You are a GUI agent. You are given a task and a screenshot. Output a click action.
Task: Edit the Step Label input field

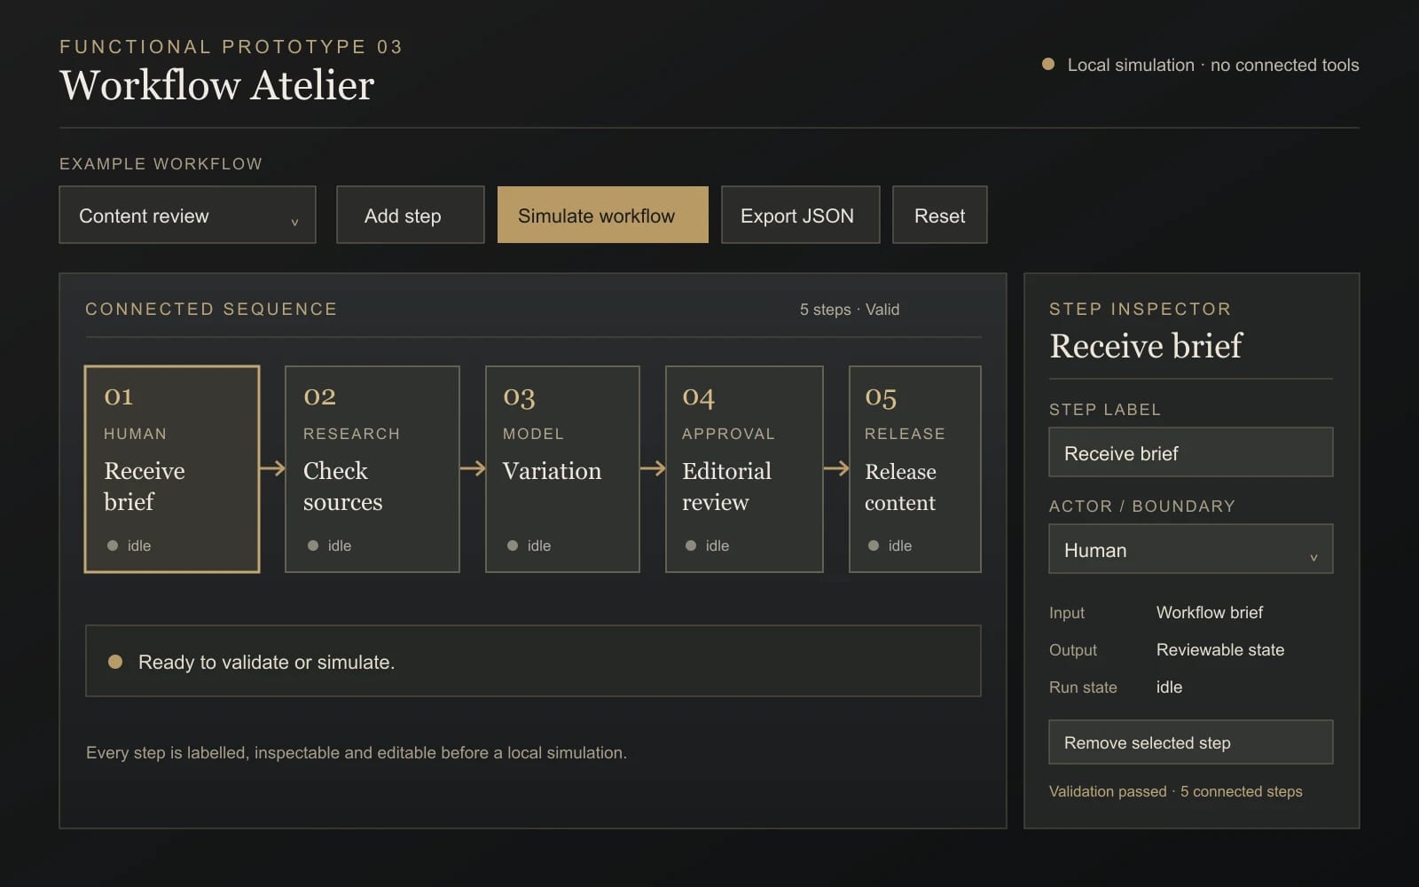point(1191,452)
